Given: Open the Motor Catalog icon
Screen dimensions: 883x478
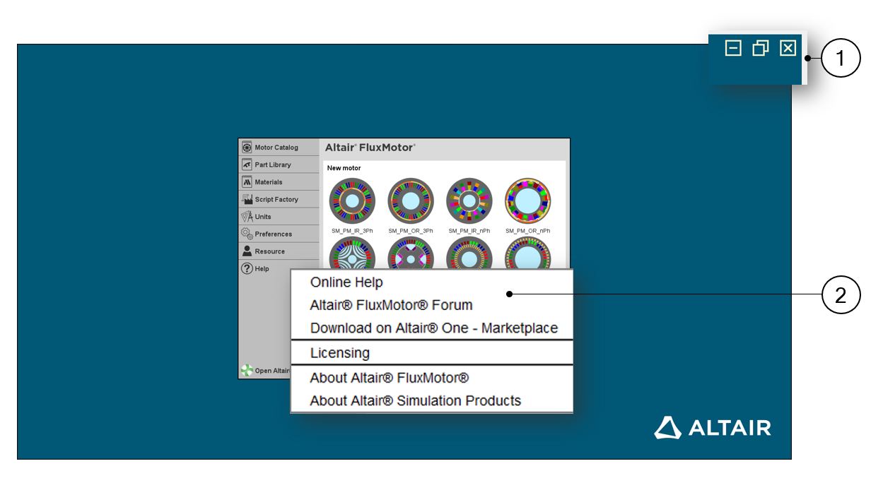Looking at the screenshot, I should [x=247, y=148].
